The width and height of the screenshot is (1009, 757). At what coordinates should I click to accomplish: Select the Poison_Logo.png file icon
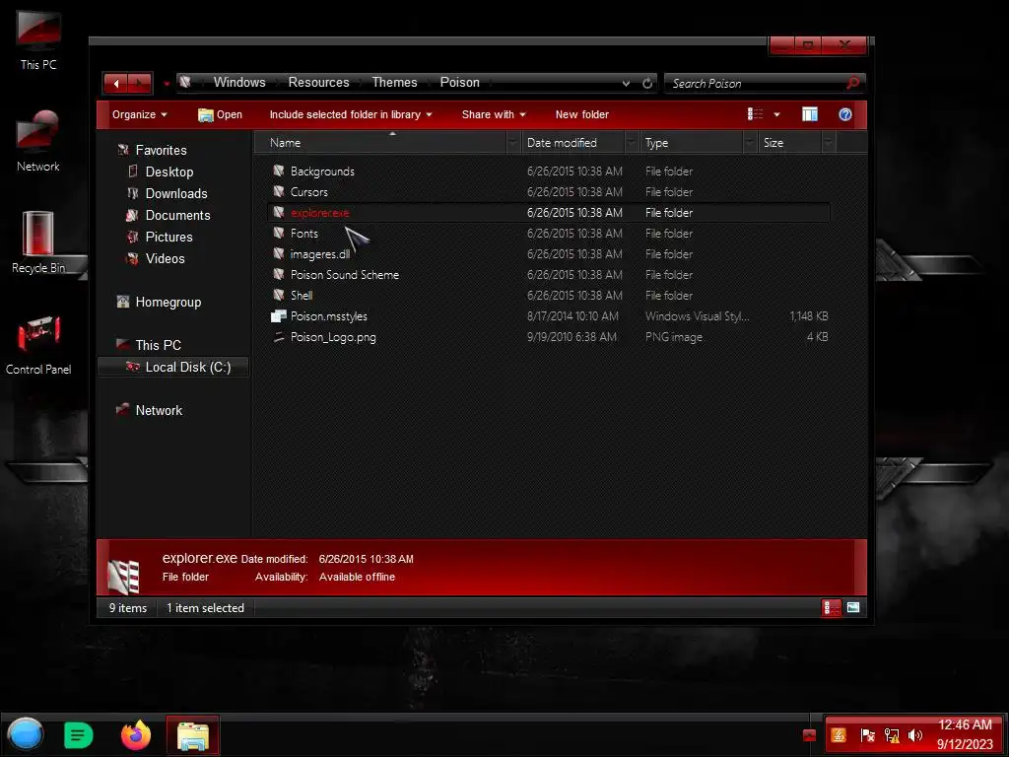point(279,337)
